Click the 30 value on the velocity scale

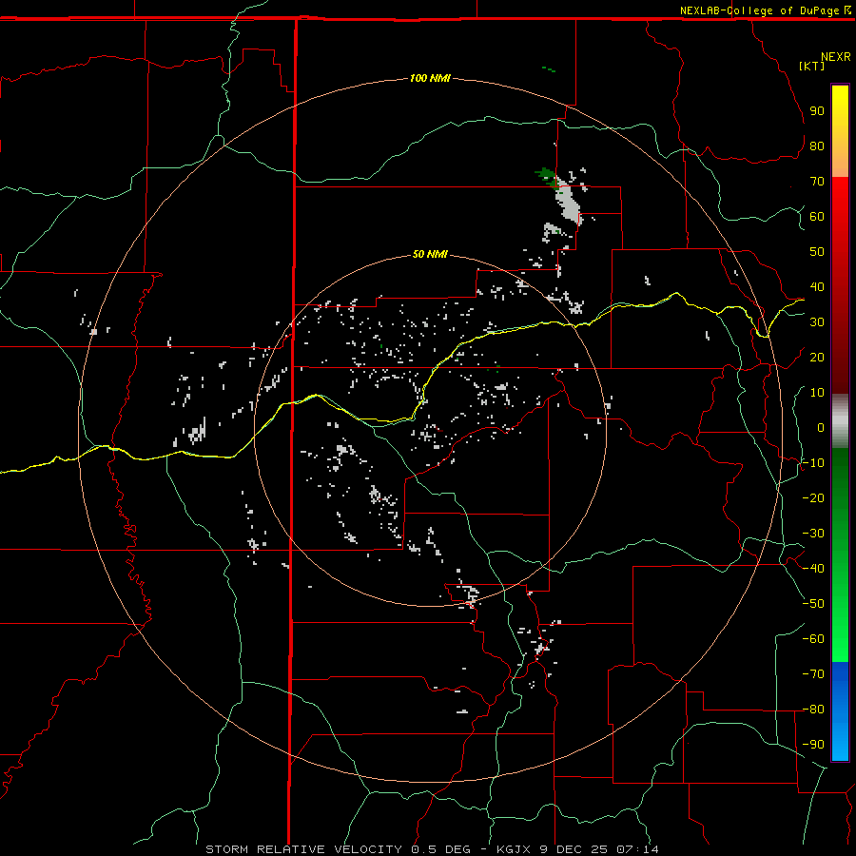[x=817, y=322]
